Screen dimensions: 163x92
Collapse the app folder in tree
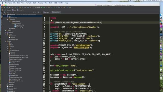pos(6,16)
